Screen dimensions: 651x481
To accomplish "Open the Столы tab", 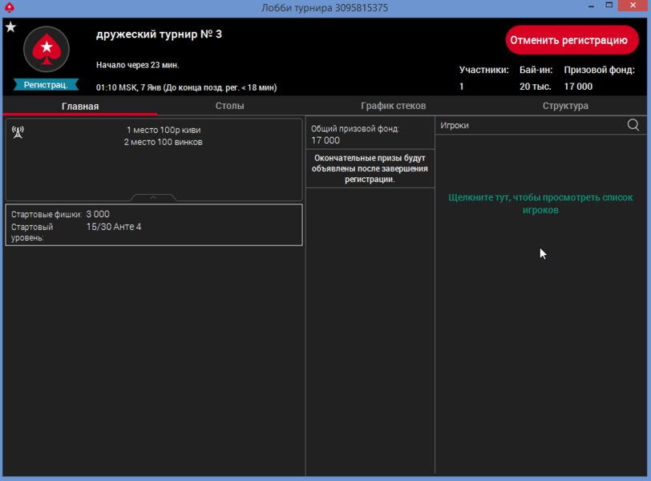I will click(x=229, y=106).
